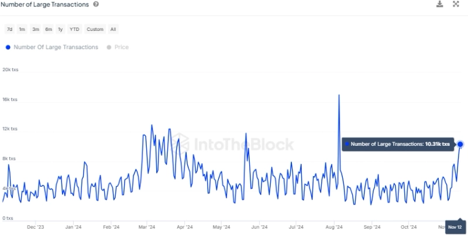
Task: Open the Custom date range picker
Action: pos(95,29)
